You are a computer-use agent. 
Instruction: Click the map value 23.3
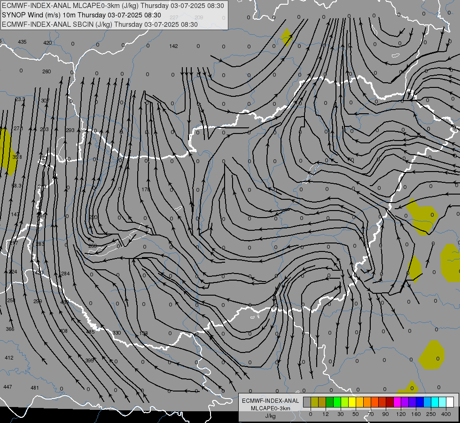pos(20,100)
